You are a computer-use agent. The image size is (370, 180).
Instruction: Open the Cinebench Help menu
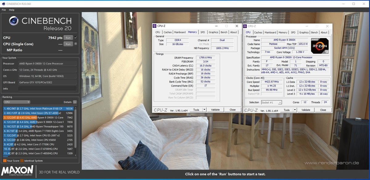click(11, 10)
